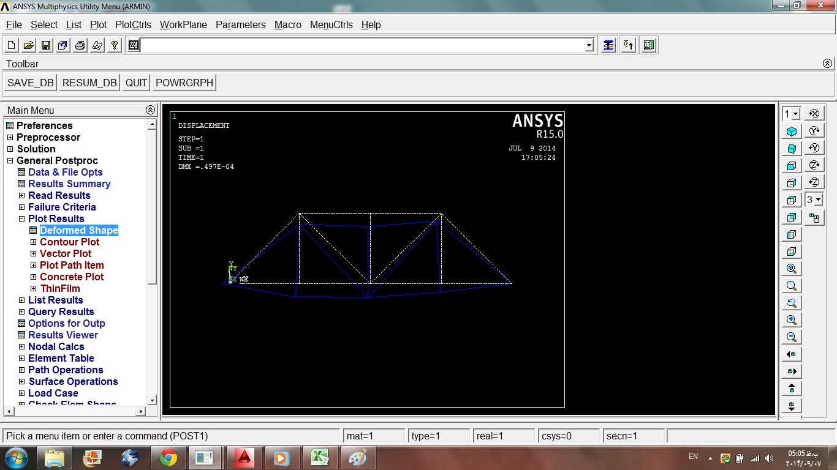
Task: Pan model down with down-arrow cube icon
Action: tap(792, 406)
